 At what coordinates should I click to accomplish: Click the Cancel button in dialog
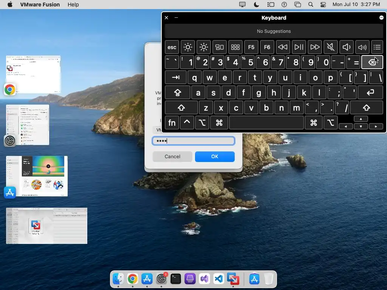click(172, 157)
